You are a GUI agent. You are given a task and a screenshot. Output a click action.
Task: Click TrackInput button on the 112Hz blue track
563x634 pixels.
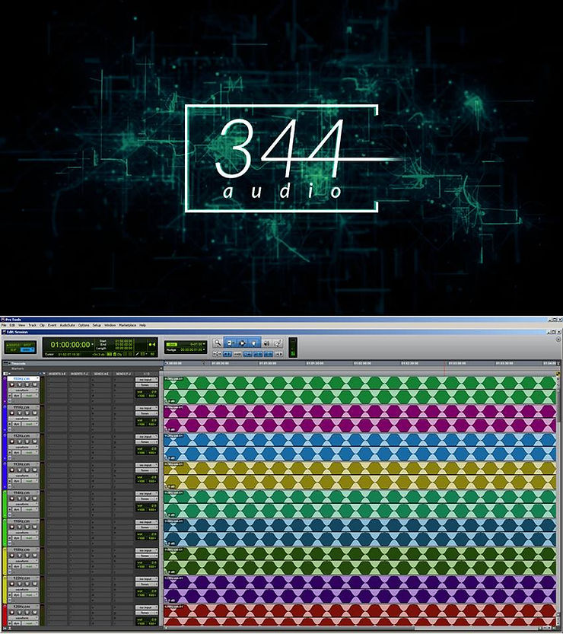[19, 441]
